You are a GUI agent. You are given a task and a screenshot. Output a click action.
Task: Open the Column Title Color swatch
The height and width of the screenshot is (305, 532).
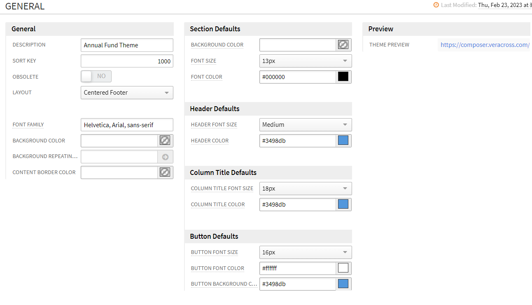click(x=343, y=204)
